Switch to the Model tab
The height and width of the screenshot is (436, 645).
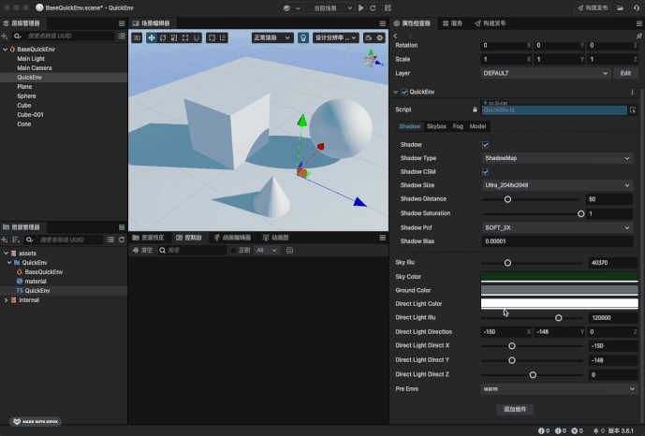click(477, 126)
